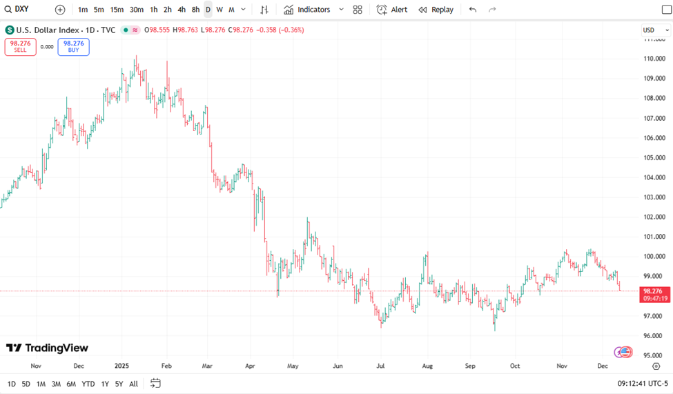Switch to the 1h interval
The height and width of the screenshot is (394, 673).
[x=153, y=10]
